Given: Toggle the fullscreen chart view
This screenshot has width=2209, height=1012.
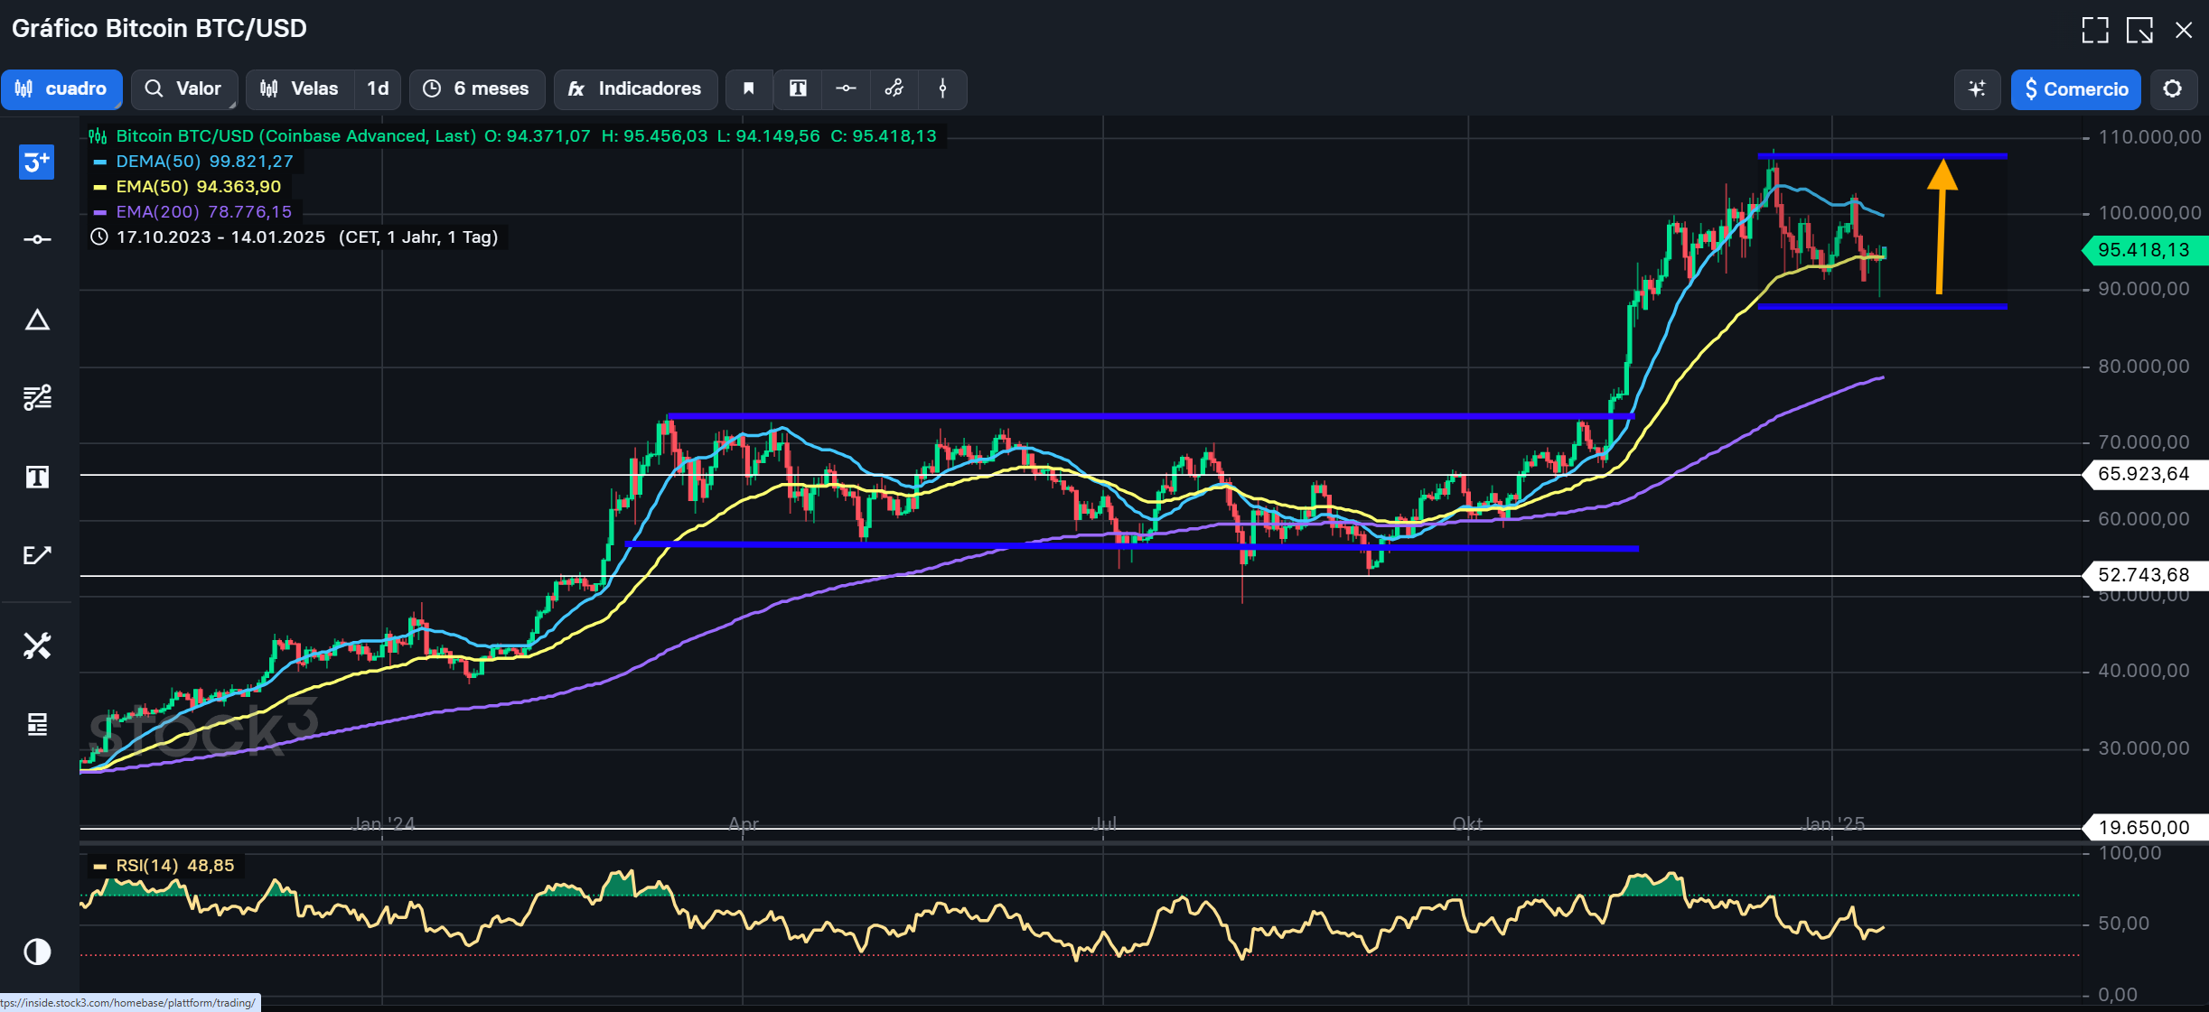Looking at the screenshot, I should click(x=2095, y=30).
